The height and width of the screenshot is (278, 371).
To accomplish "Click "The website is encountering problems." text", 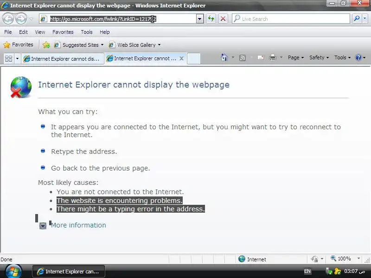I will 120,201.
